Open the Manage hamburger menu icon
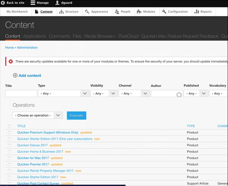The height and width of the screenshot is (186, 228). click(x=33, y=3)
